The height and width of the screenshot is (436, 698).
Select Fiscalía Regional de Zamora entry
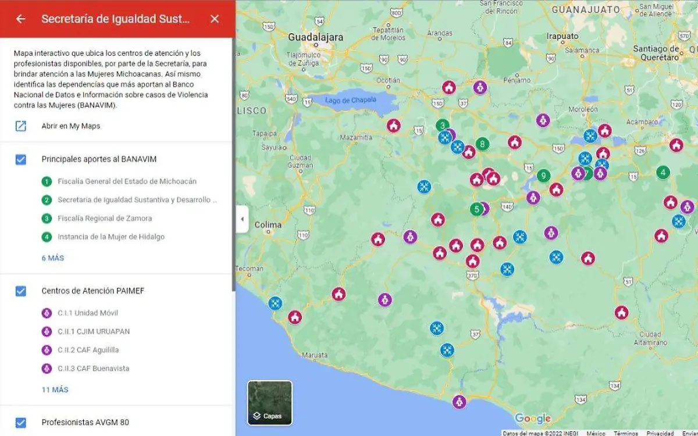click(x=105, y=219)
